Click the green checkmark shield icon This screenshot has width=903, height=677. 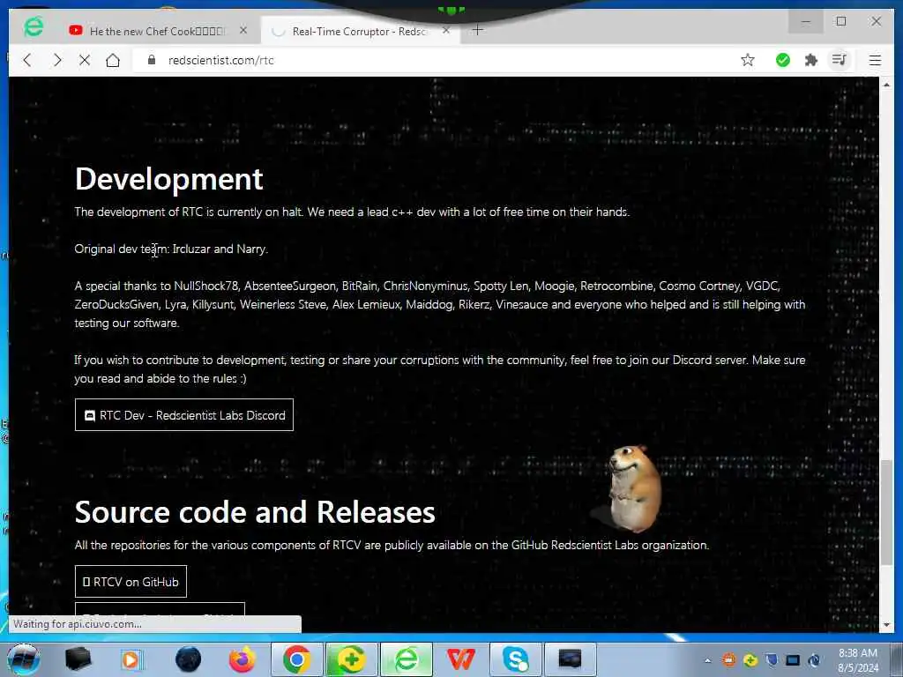pos(783,60)
